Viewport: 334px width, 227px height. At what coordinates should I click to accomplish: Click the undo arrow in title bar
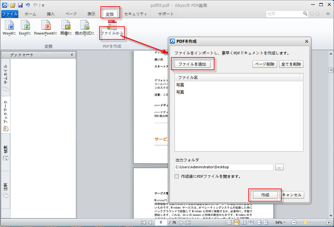(x=28, y=4)
